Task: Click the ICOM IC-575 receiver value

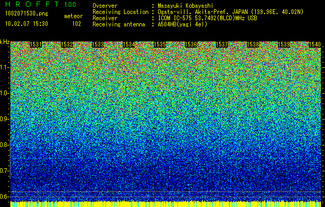Action: pos(207,18)
